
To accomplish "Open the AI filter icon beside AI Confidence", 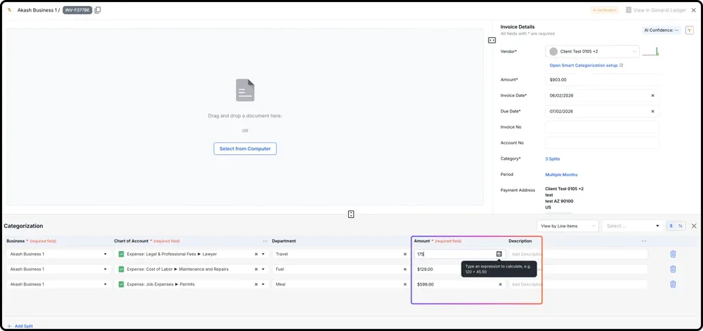I will tap(689, 30).
